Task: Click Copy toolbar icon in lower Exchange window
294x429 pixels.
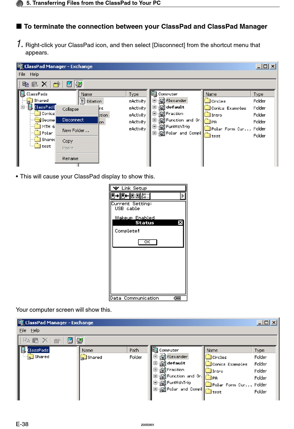Action: [x=27, y=340]
